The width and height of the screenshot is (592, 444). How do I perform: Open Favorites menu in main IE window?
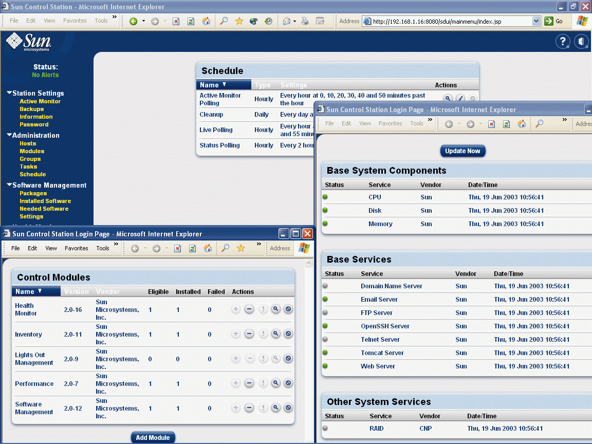[x=75, y=21]
